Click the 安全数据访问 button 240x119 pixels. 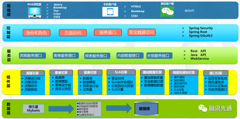pyautogui.click(x=142, y=32)
